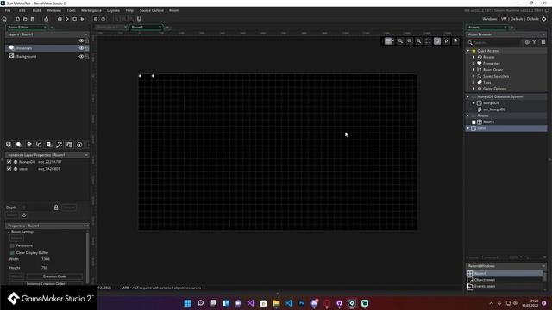
Task: Click the Depth lock icon
Action: pos(56,208)
